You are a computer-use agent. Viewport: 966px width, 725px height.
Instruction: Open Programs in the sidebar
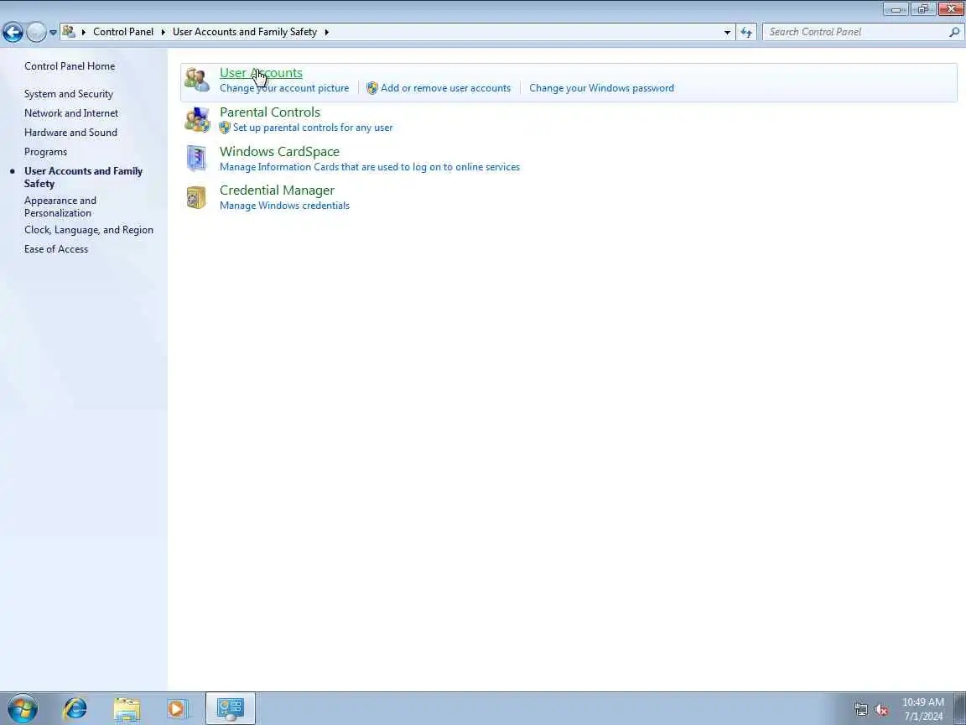coord(45,152)
